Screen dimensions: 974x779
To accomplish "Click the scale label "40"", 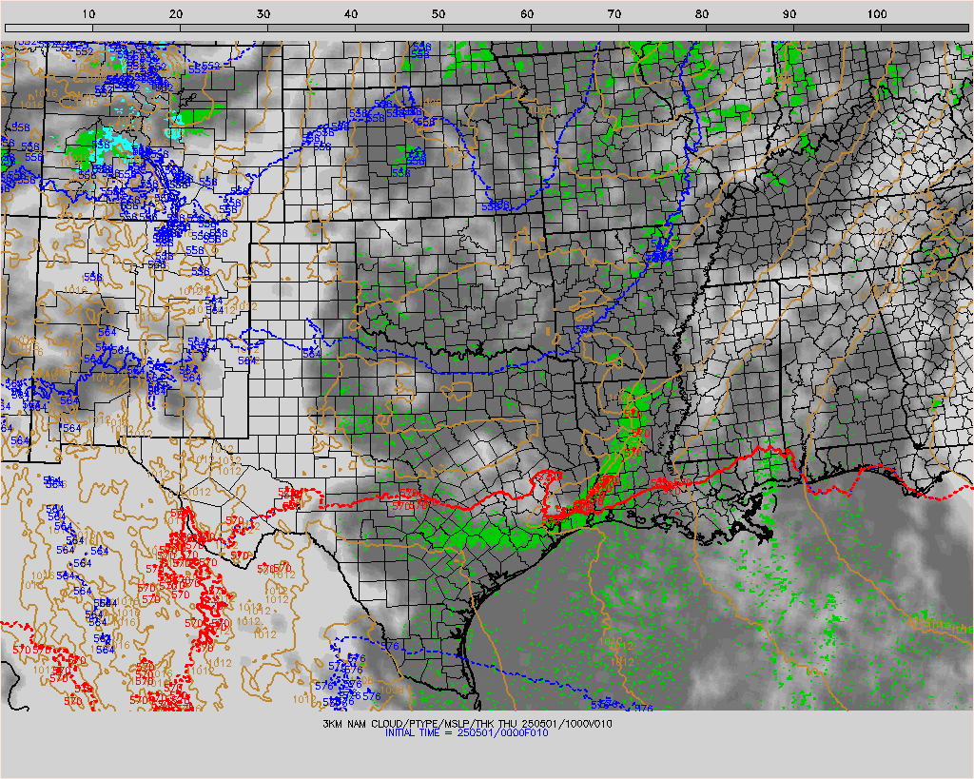I will click(352, 13).
